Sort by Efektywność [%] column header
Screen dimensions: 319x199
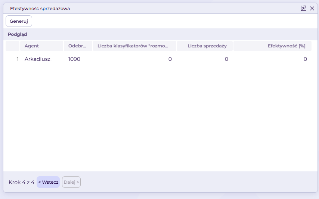272,46
